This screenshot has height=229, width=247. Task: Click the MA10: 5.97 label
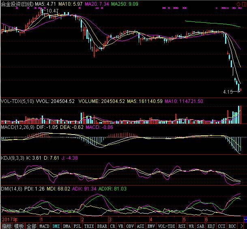(70, 4)
